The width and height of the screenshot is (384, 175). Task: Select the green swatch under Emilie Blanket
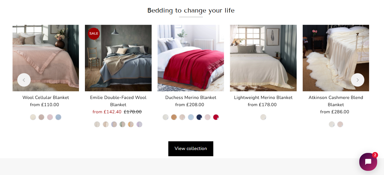click(122, 124)
